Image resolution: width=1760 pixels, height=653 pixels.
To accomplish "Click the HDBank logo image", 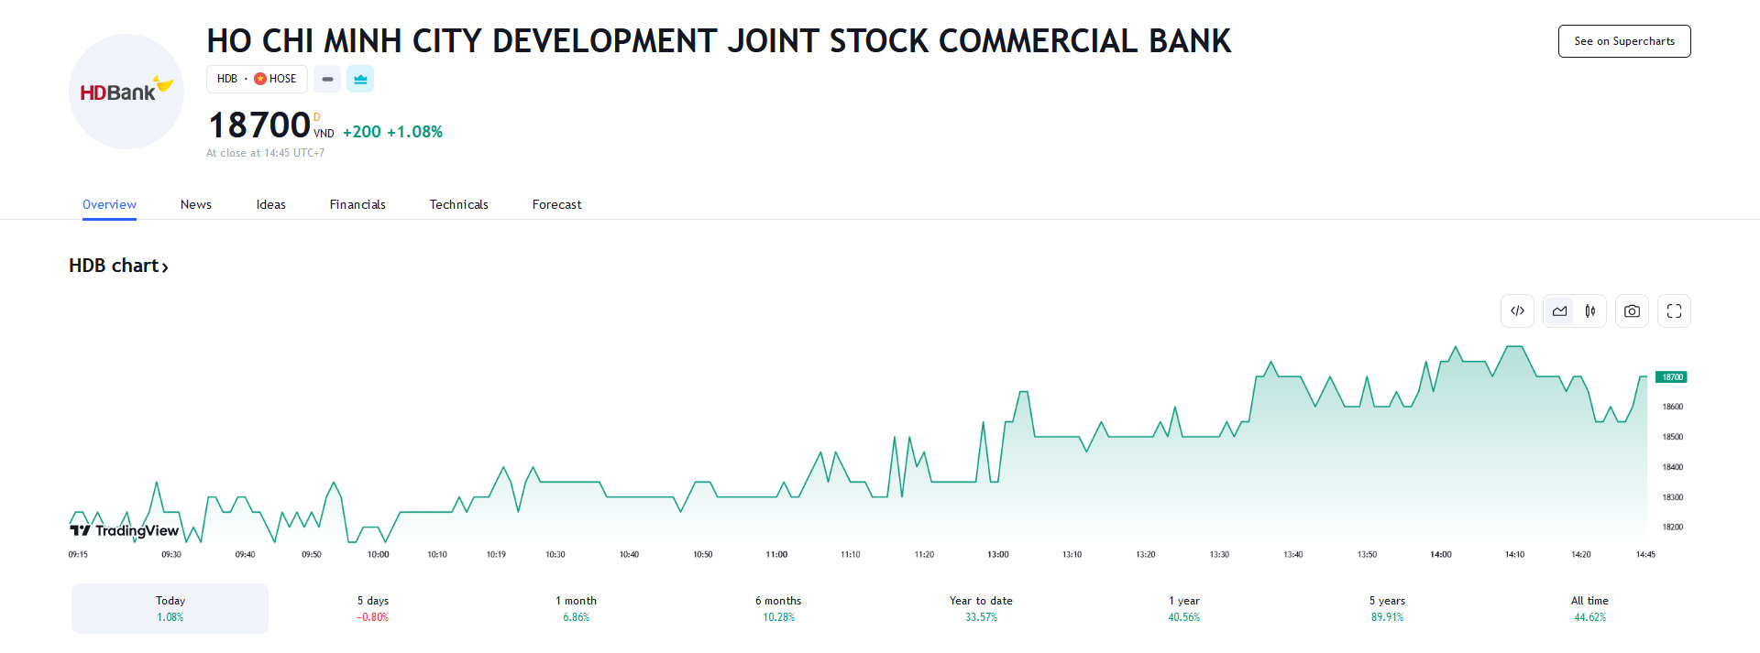I will click(126, 92).
